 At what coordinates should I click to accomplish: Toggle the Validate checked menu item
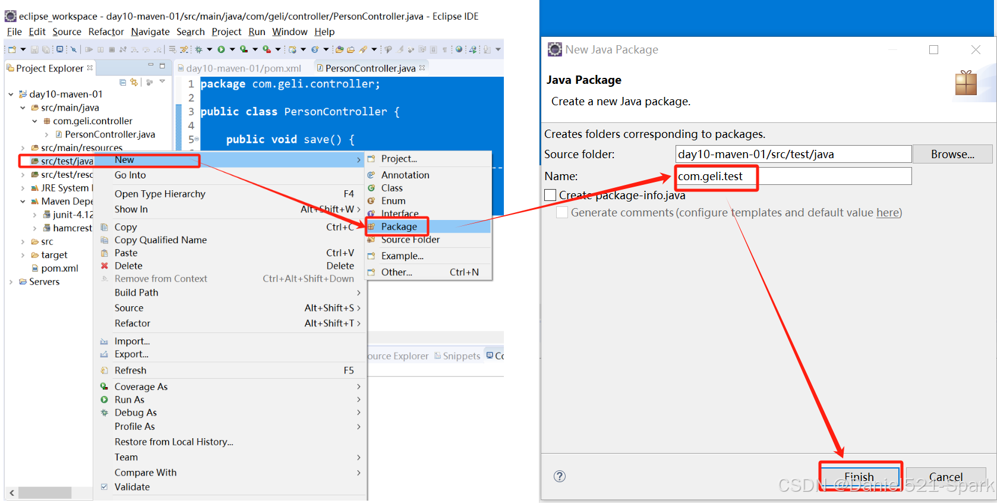(105, 486)
